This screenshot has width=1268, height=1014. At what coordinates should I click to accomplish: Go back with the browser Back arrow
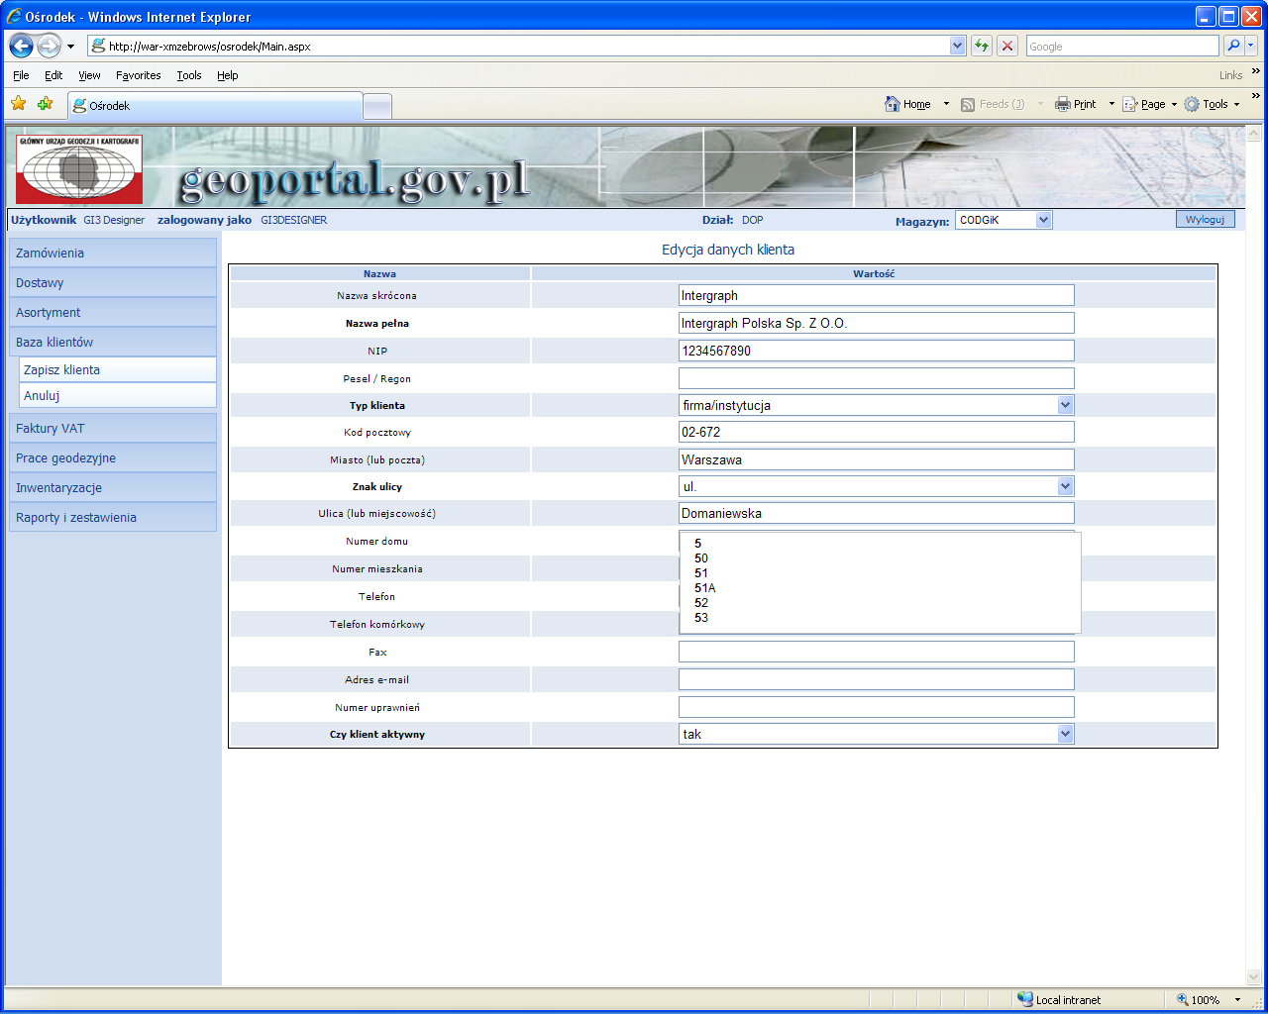coord(22,46)
